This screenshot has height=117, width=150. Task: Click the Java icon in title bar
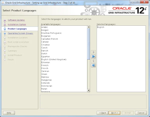(3, 3)
